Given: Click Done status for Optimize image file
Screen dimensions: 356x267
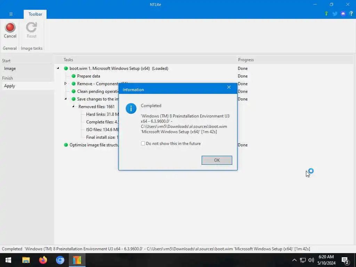Looking at the screenshot, I should [243, 145].
